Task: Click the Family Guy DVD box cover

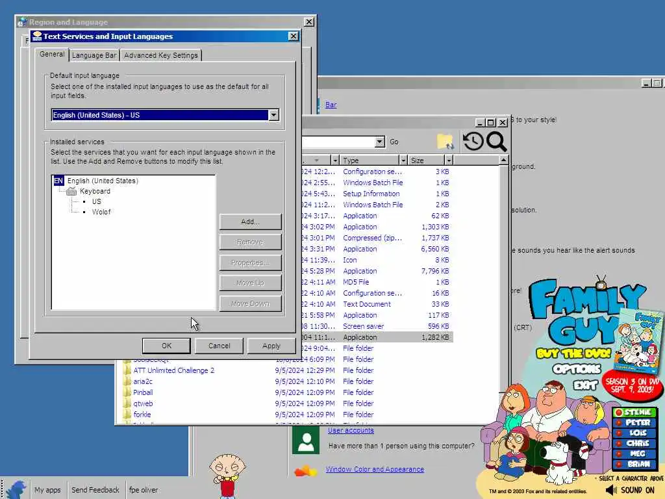Action: click(638, 342)
